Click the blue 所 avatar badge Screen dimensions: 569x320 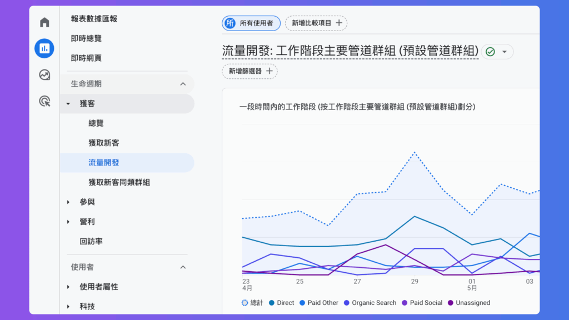(231, 23)
